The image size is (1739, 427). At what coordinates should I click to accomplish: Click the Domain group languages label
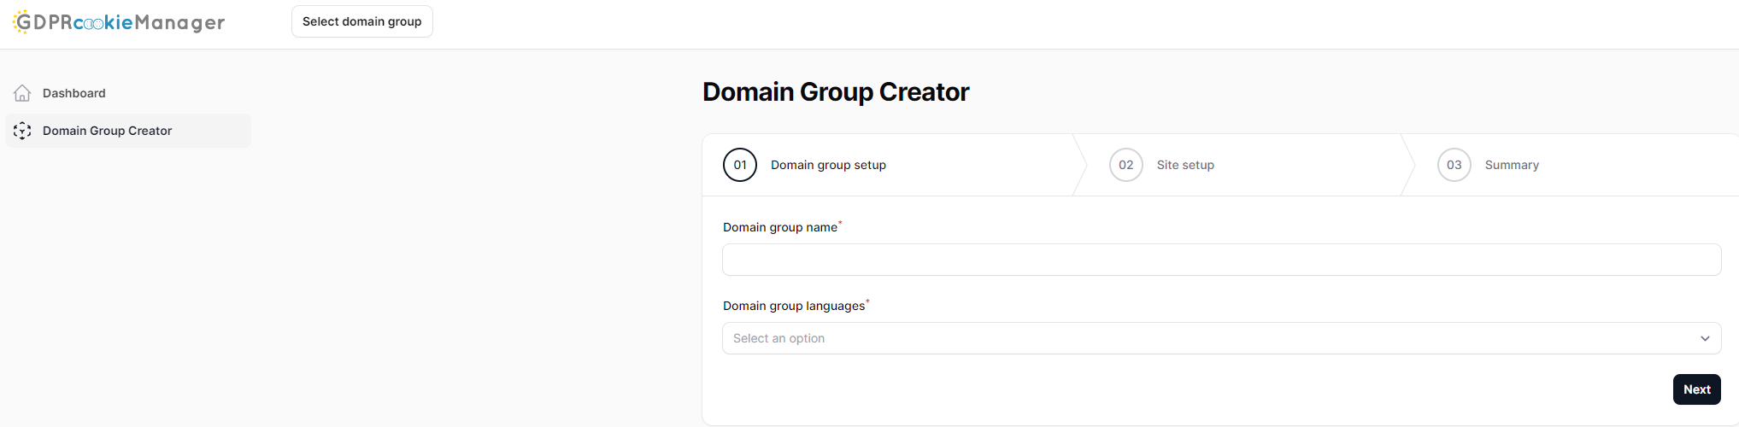794,306
